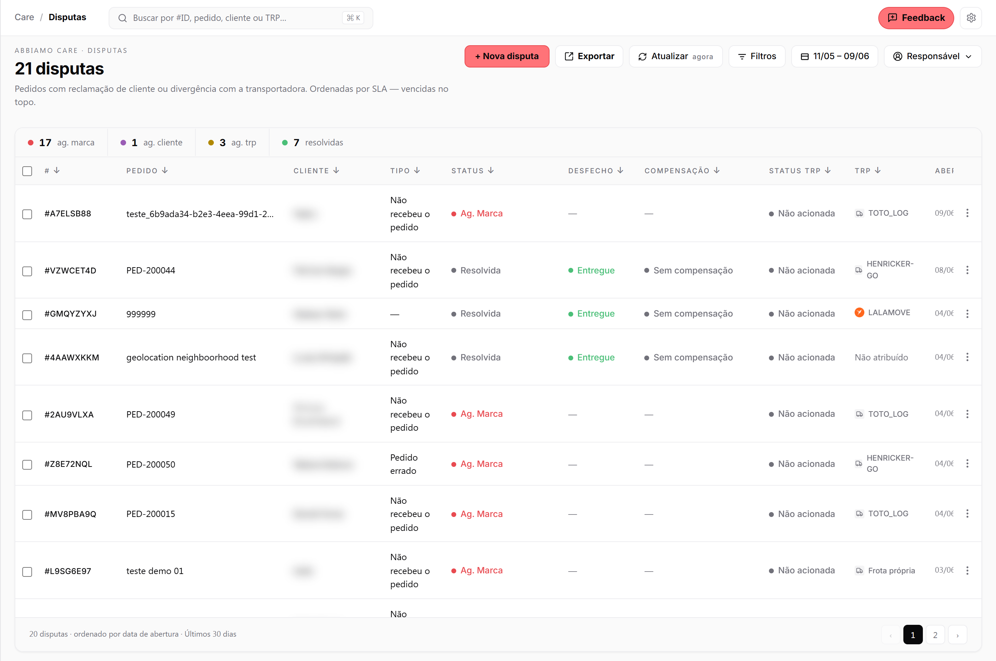Sort by TIPO column
The image size is (996, 661).
coord(405,170)
